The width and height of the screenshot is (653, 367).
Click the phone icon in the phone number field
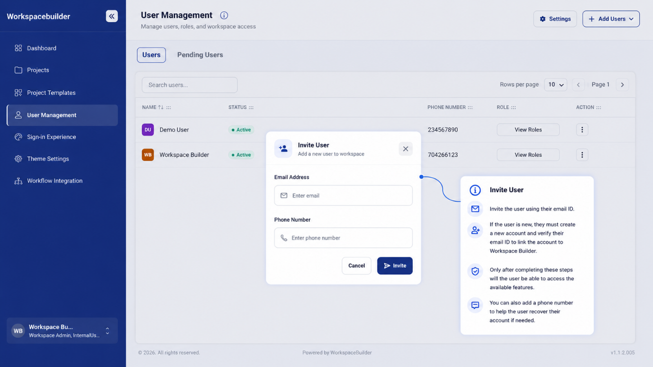pos(284,238)
